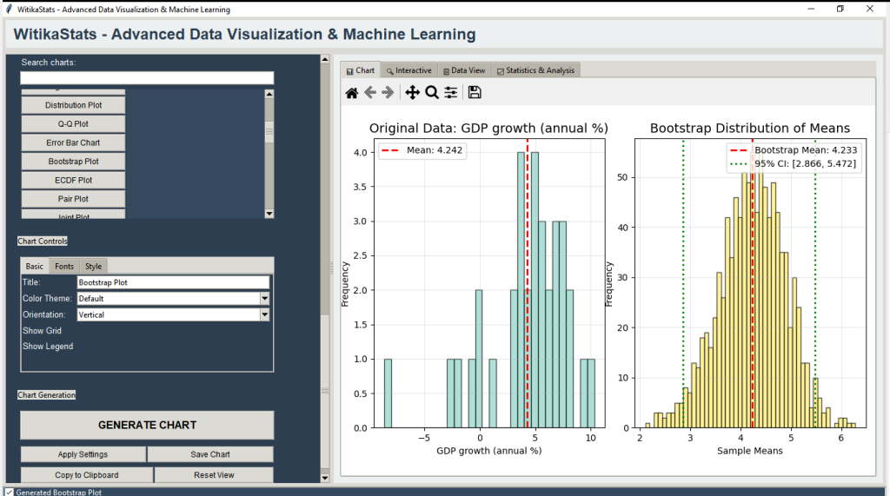The width and height of the screenshot is (890, 496).
Task: Choose Distribution Plot chart type
Action: (73, 105)
